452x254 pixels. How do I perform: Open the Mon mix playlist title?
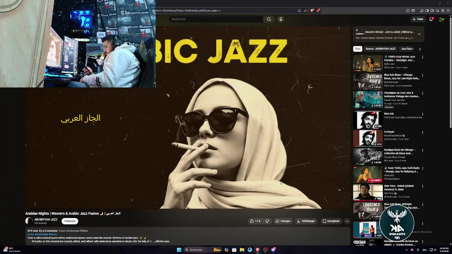tap(389, 114)
